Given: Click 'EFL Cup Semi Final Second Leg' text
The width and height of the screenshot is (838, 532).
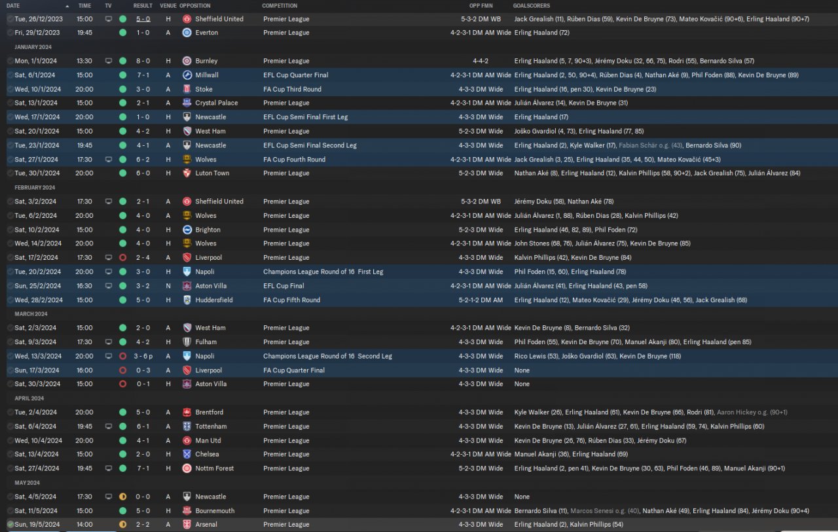Looking at the screenshot, I should pyautogui.click(x=310, y=145).
